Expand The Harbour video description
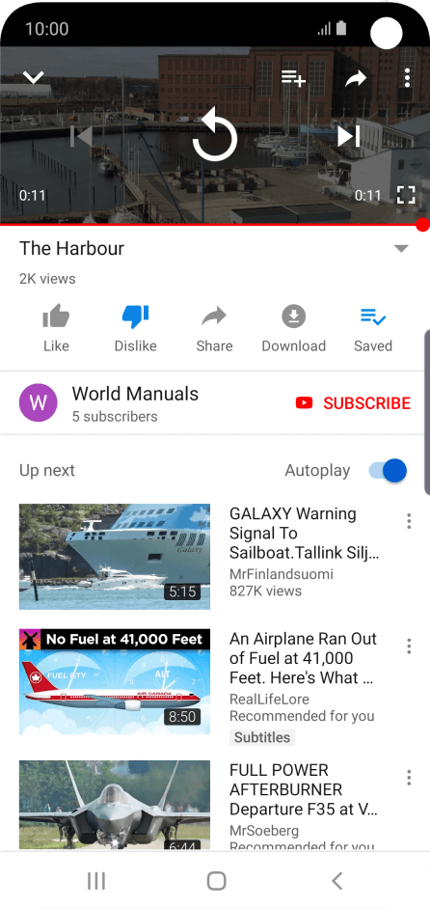The width and height of the screenshot is (430, 908). pyautogui.click(x=401, y=248)
